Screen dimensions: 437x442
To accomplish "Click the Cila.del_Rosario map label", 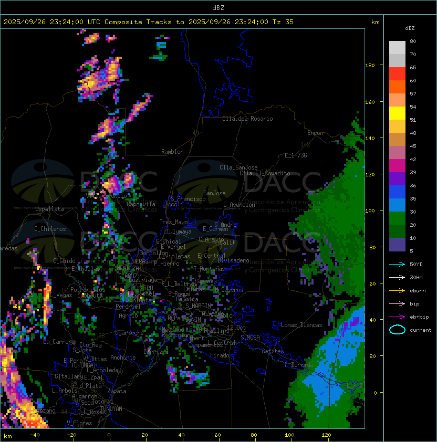I will point(247,119).
